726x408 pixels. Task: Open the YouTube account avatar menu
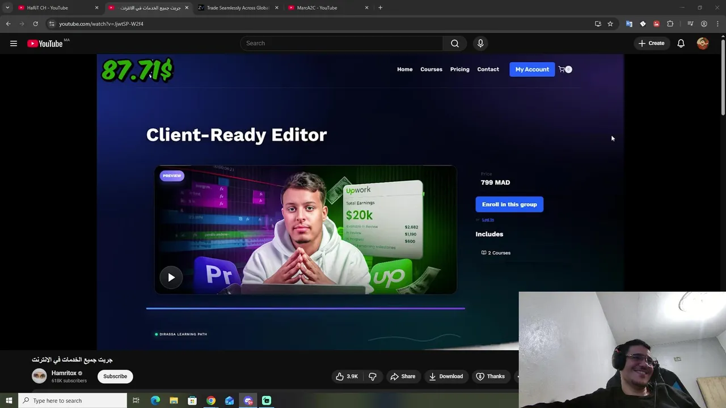pyautogui.click(x=703, y=43)
